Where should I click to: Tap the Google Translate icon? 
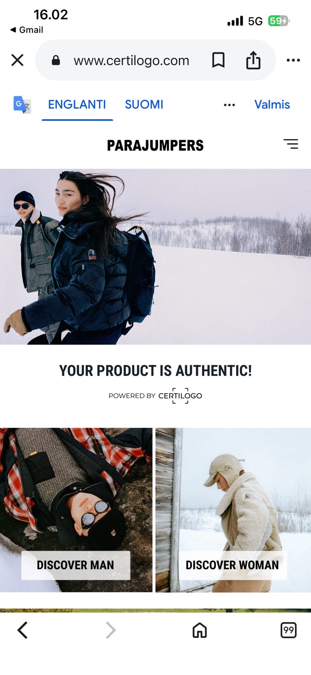click(x=22, y=105)
